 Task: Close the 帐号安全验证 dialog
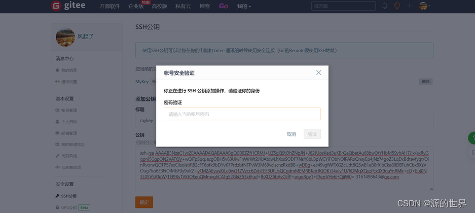[319, 73]
